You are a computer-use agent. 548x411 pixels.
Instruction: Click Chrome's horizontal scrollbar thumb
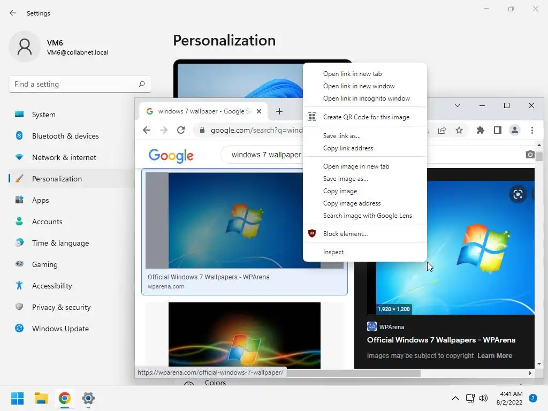click(x=353, y=373)
